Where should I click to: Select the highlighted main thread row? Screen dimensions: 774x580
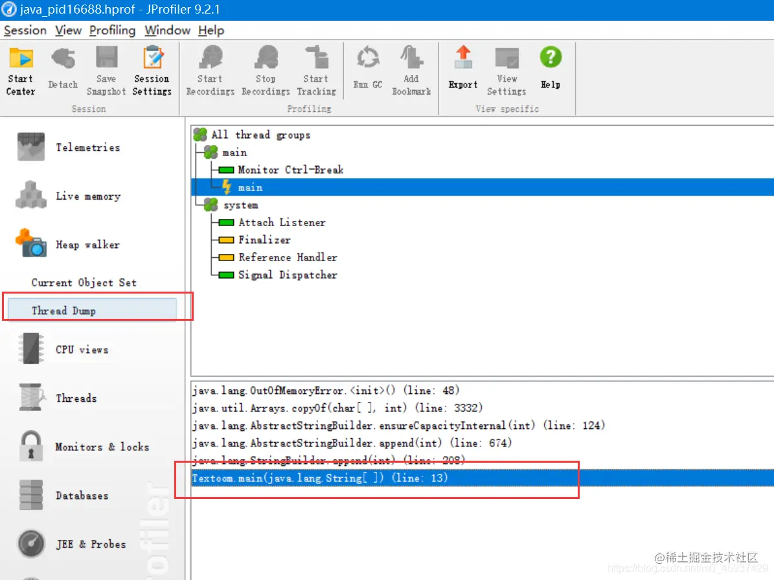[x=483, y=187]
